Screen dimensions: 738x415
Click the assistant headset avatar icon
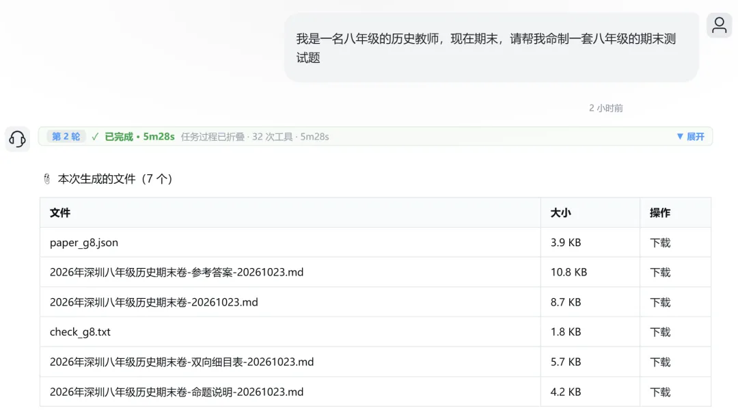[x=17, y=139]
